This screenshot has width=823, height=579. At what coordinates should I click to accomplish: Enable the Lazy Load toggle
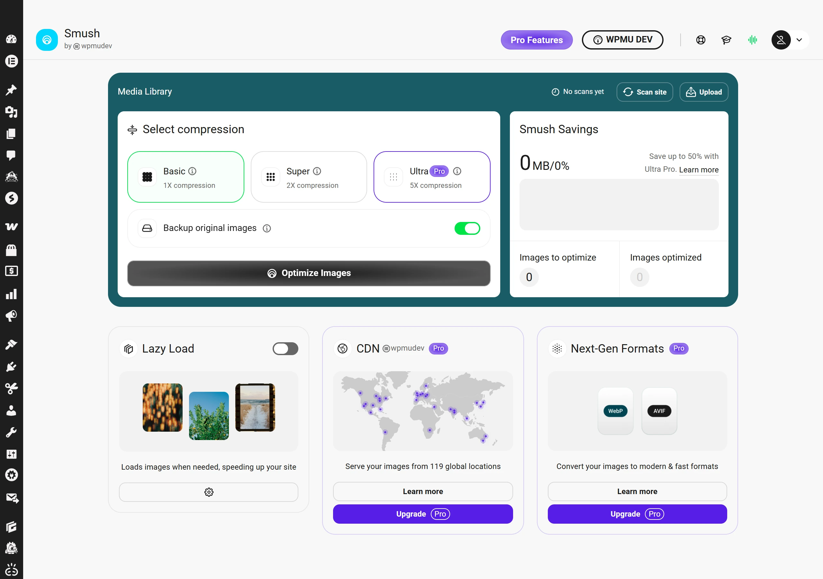coord(285,349)
